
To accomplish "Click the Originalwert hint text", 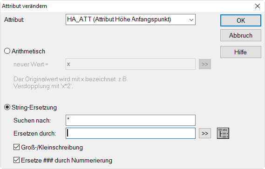I will (x=71, y=83).
